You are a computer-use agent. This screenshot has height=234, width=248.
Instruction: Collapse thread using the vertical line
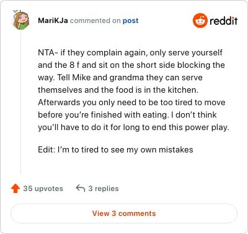[x=20, y=101]
